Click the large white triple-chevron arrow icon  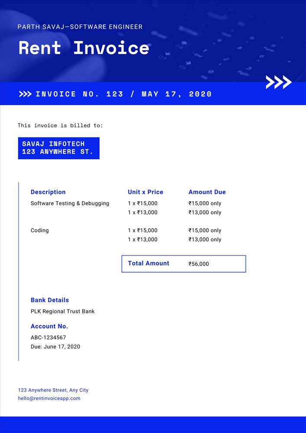[278, 82]
